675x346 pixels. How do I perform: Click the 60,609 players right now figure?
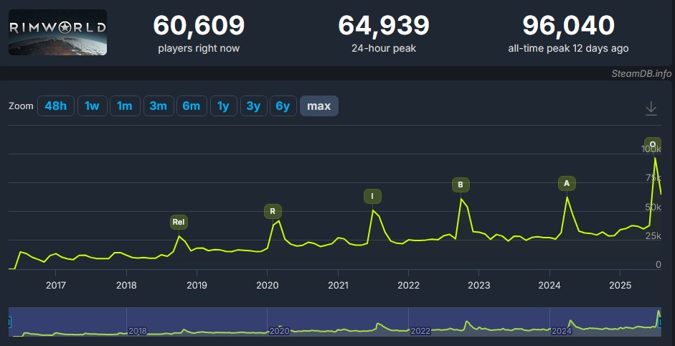199,26
